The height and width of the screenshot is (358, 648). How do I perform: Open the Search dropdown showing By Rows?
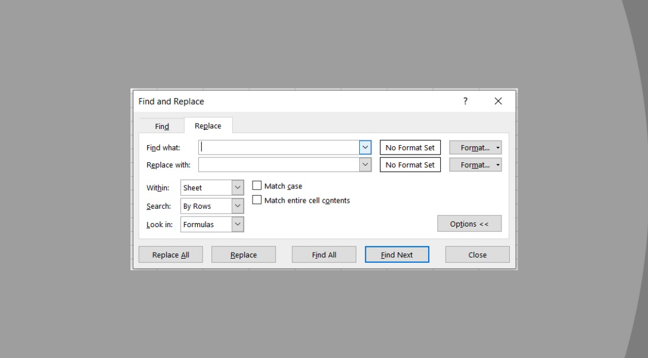(238, 206)
